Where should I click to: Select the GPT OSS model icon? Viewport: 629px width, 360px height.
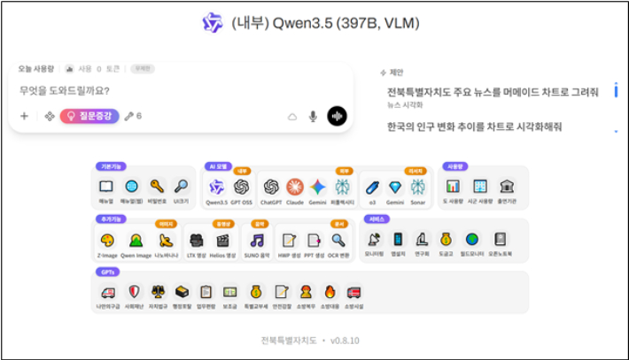point(242,188)
